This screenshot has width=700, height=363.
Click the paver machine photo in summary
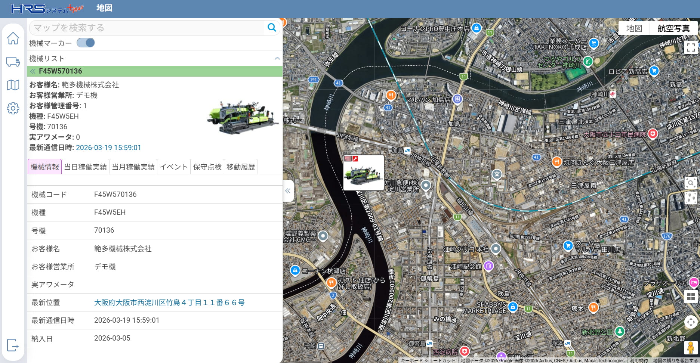(x=243, y=117)
